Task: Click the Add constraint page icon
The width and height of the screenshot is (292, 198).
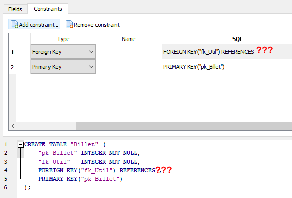Action: coord(14,24)
